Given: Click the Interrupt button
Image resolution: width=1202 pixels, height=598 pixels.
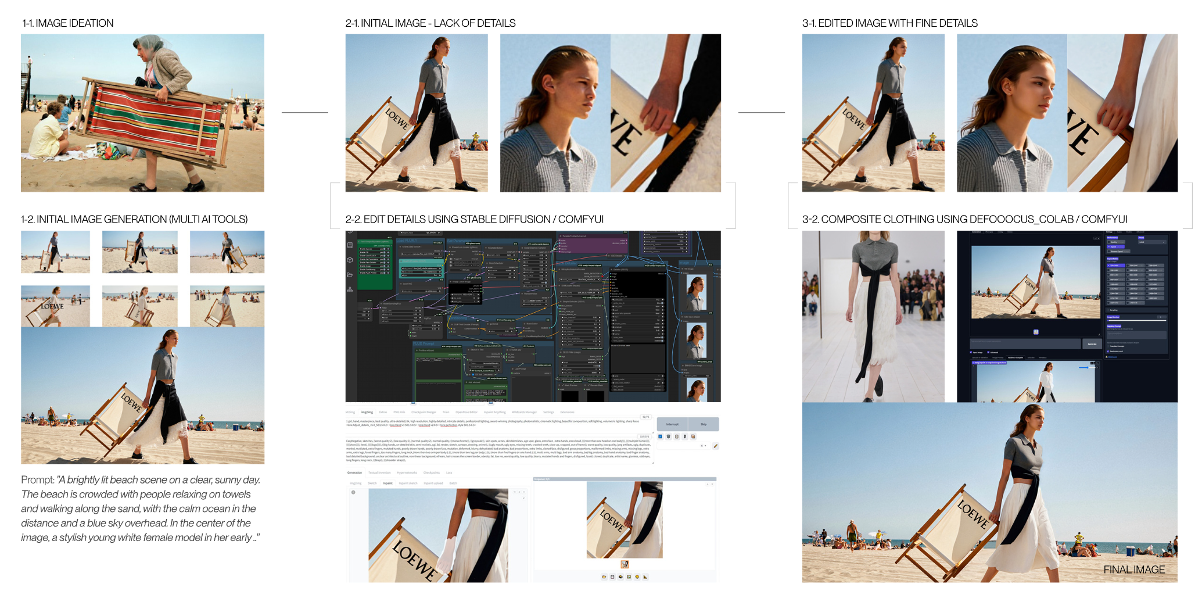Looking at the screenshot, I should click(x=672, y=424).
